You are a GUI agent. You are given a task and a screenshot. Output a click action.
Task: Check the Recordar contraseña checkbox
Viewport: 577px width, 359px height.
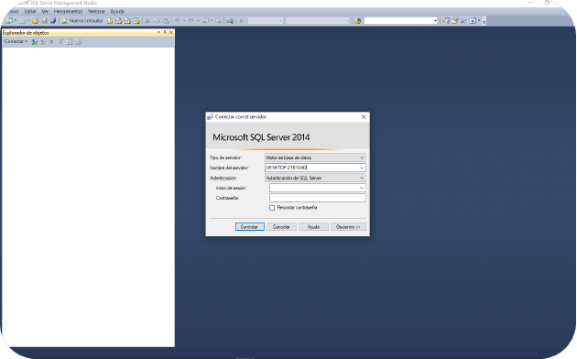point(272,208)
